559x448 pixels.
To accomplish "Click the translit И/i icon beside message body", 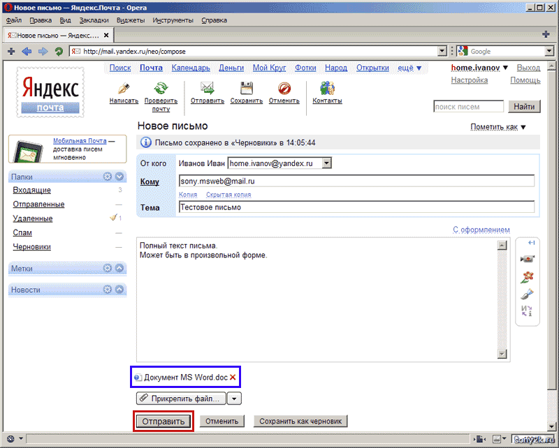I will click(x=527, y=311).
